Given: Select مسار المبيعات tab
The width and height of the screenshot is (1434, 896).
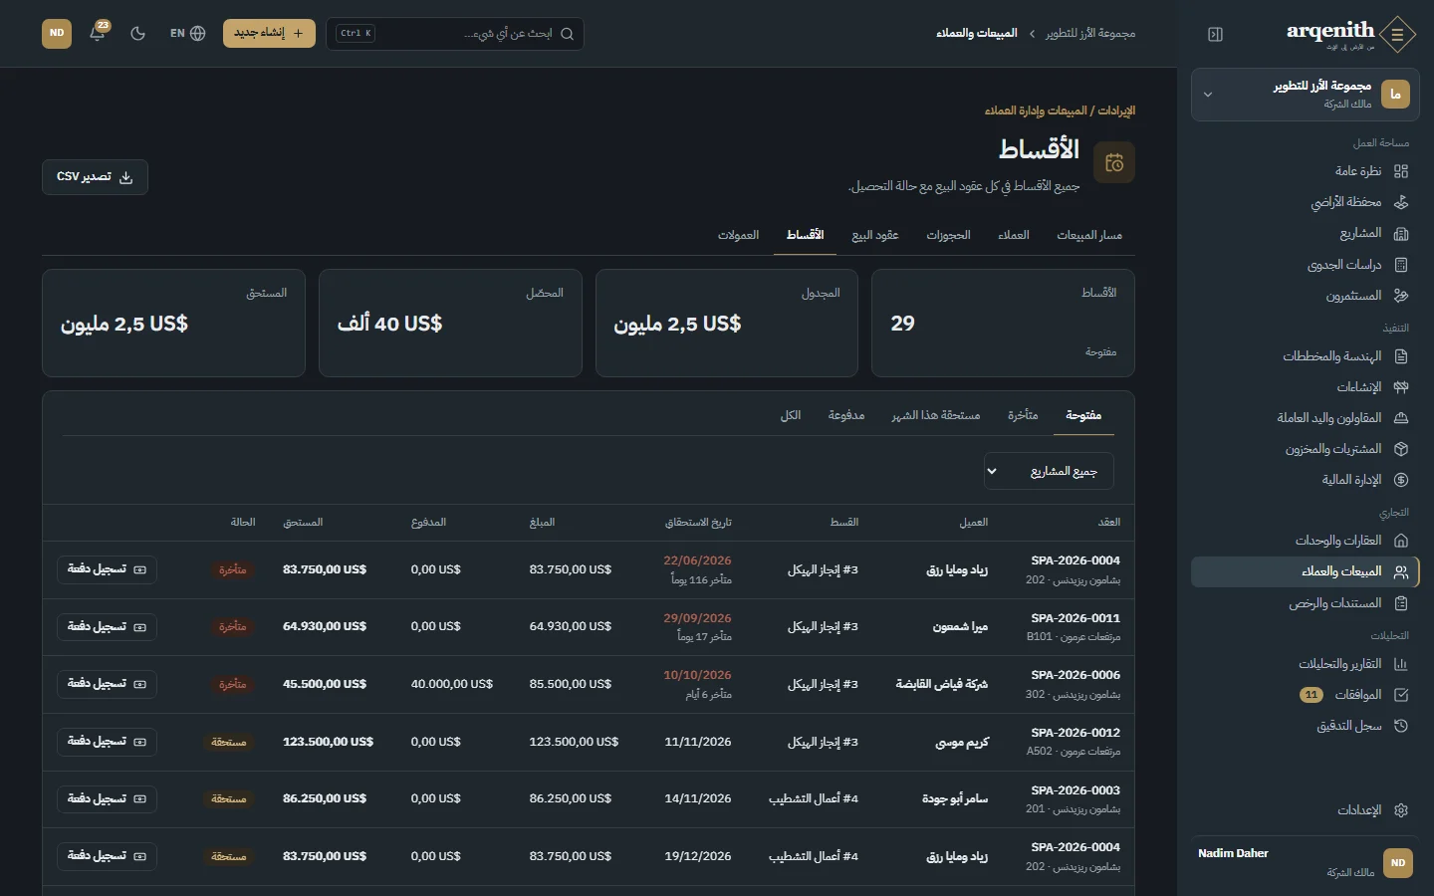Looking at the screenshot, I should click(1089, 235).
